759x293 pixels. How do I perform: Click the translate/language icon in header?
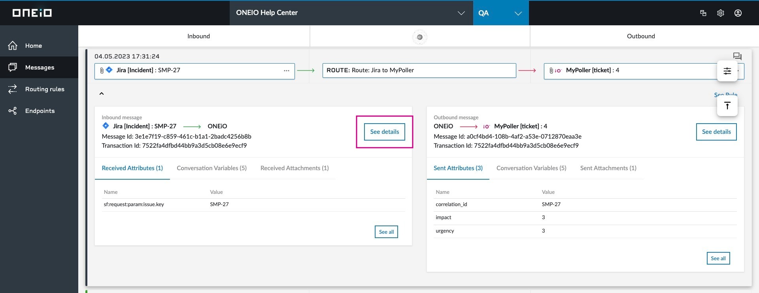[x=703, y=13]
